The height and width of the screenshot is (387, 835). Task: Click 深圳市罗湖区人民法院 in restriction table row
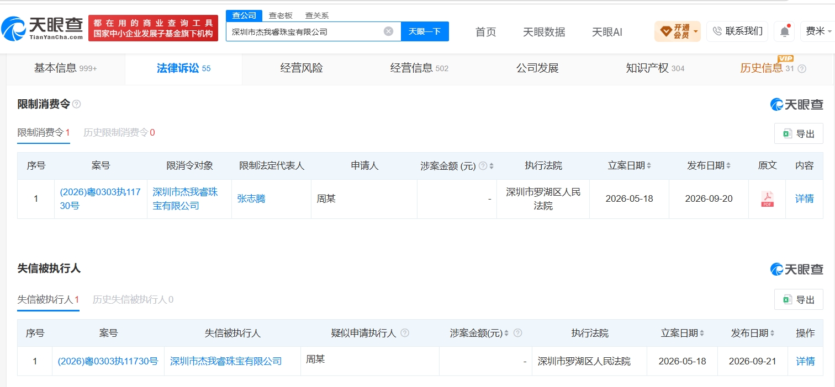coord(543,198)
